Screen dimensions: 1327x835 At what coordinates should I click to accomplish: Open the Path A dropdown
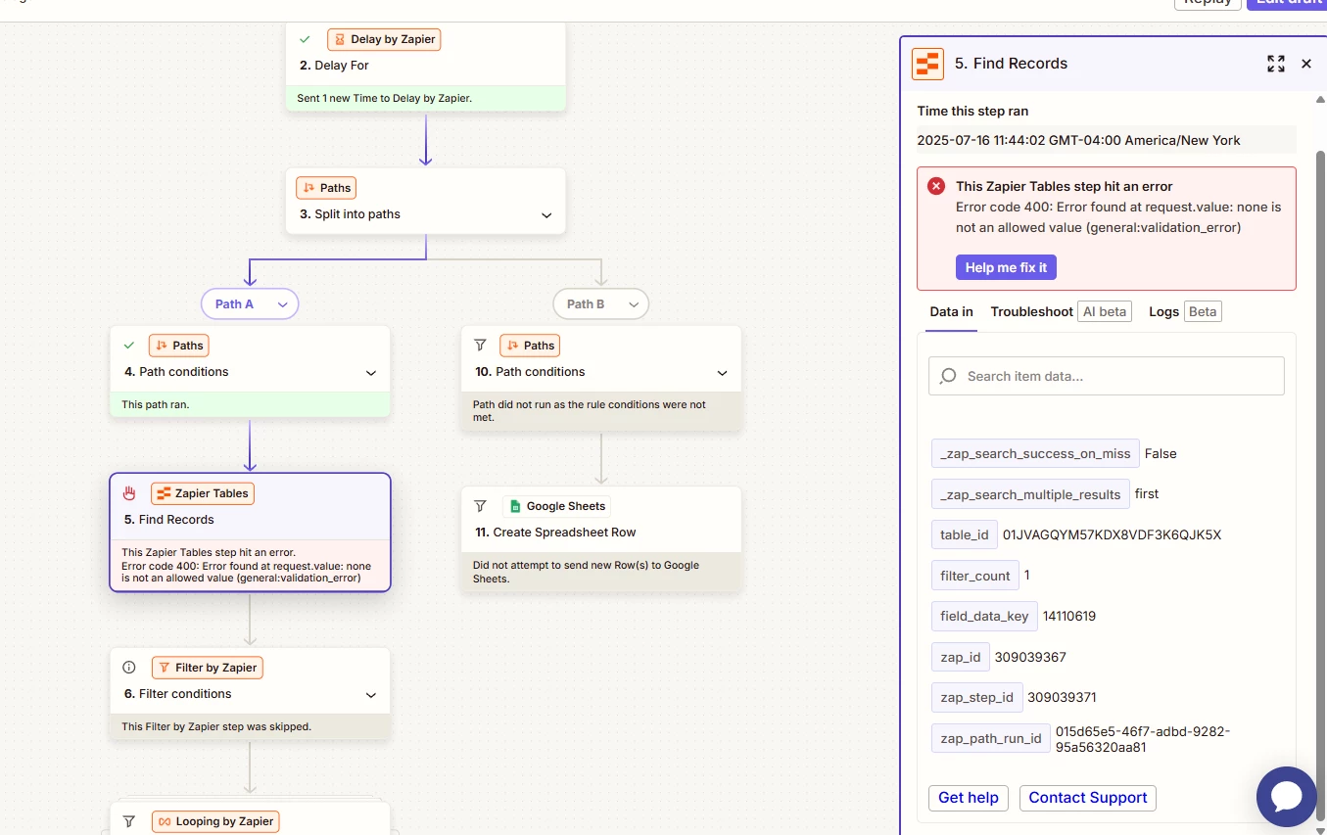tap(250, 304)
